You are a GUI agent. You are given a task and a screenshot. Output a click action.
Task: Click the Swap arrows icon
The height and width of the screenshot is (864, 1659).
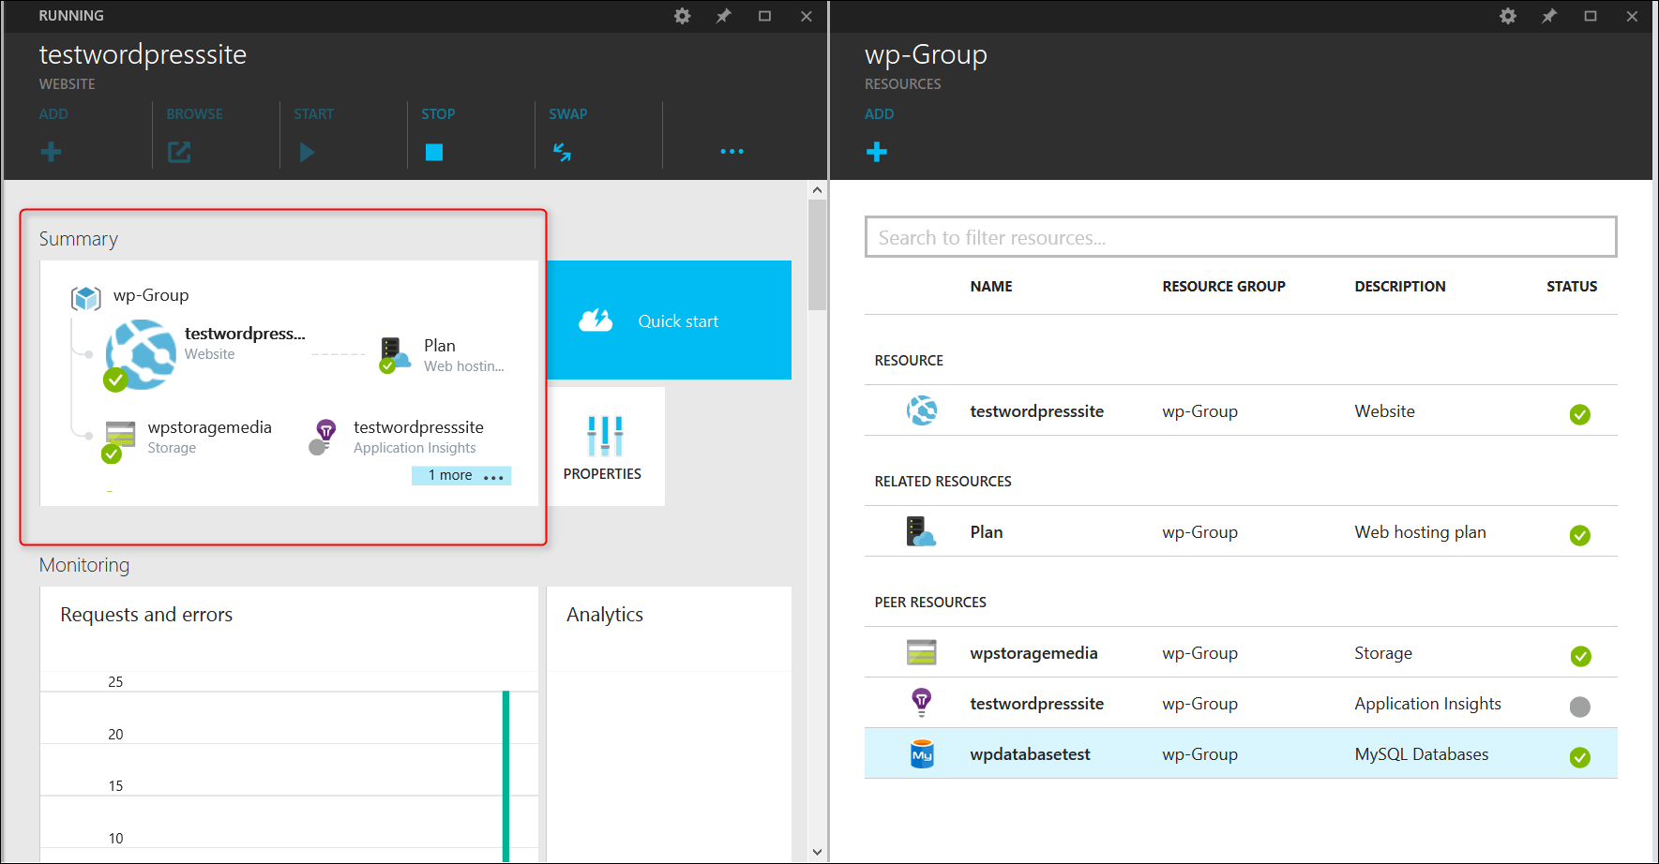[x=562, y=152]
